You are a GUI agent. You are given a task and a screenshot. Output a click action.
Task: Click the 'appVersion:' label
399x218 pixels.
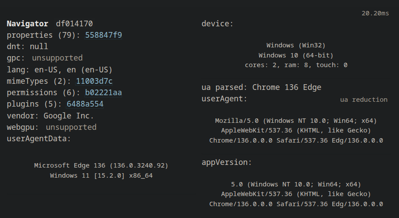pyautogui.click(x=226, y=162)
